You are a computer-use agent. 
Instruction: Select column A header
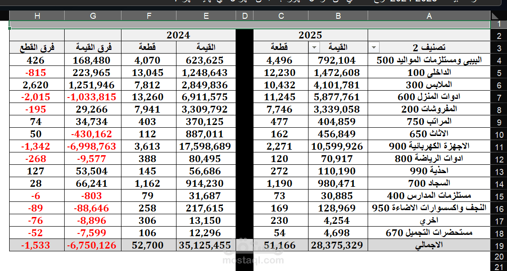tap(429, 16)
